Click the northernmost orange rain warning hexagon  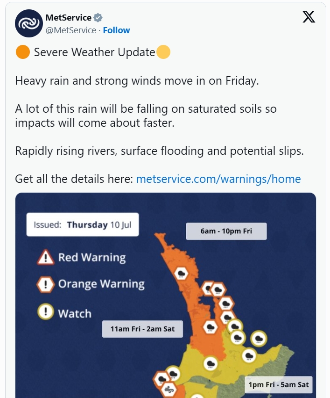click(181, 274)
